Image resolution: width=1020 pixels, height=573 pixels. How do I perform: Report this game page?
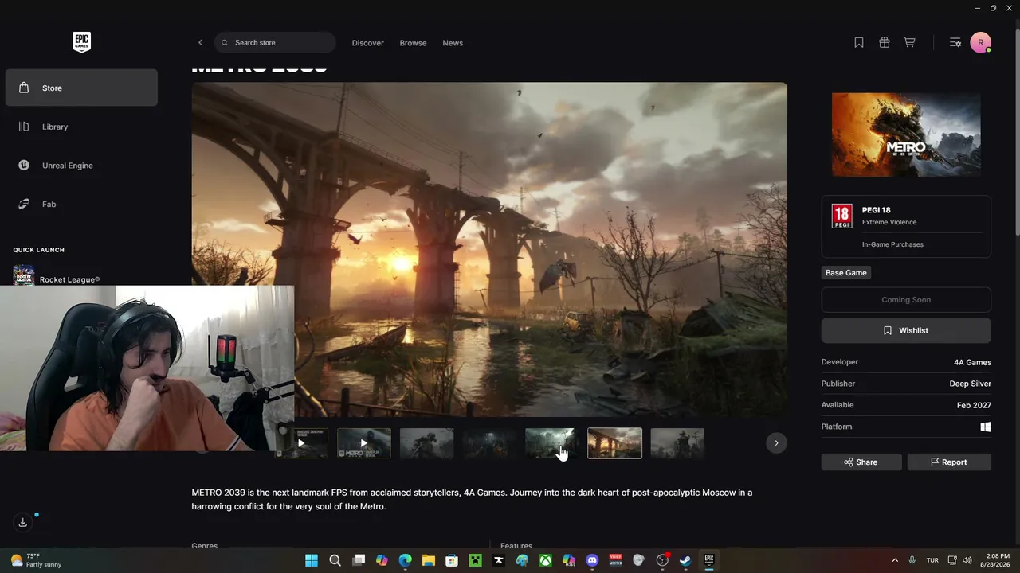click(x=949, y=462)
